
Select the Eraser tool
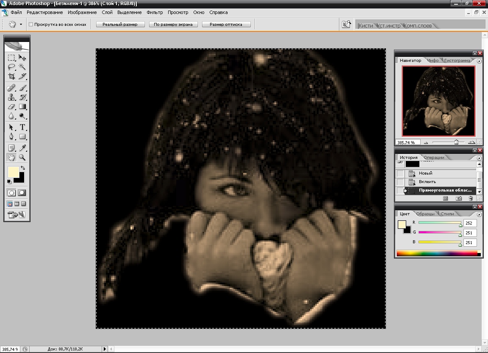(11, 106)
